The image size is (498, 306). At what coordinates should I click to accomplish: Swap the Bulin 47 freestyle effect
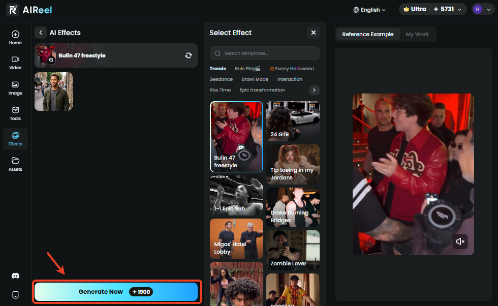(x=189, y=55)
